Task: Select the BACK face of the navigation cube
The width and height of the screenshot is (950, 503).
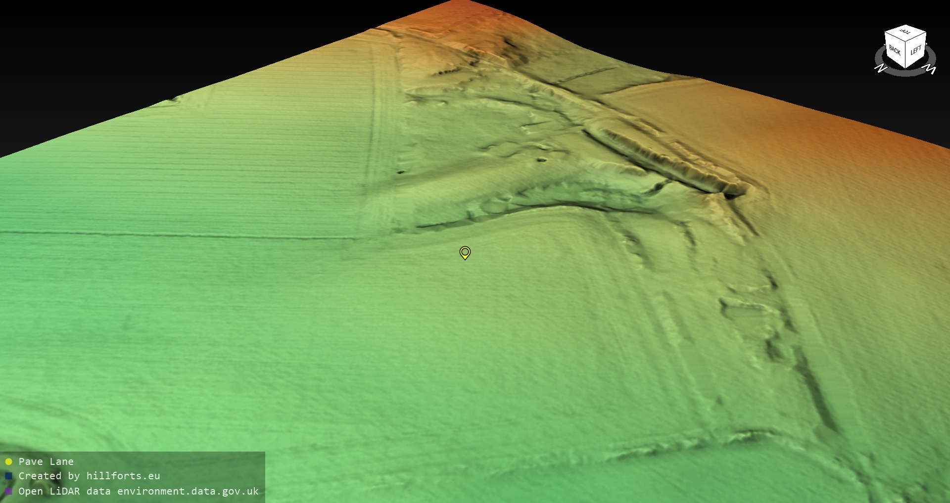Action: [x=895, y=50]
